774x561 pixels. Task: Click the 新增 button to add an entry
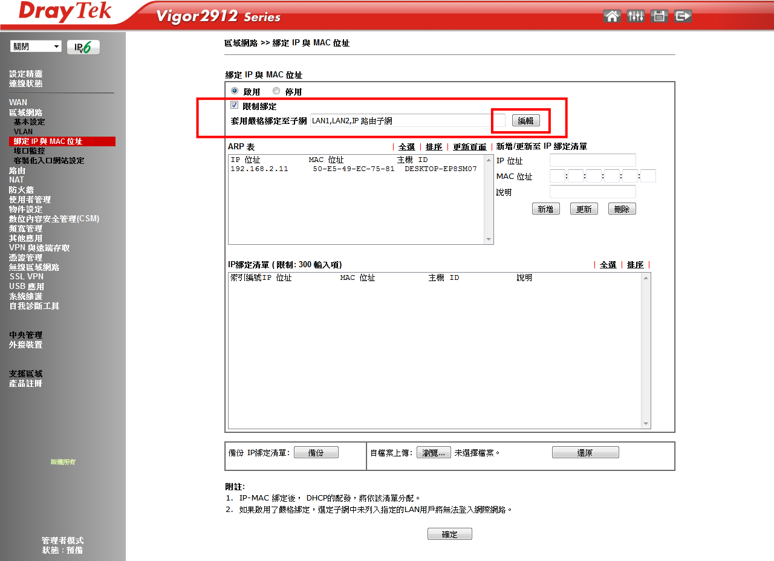point(545,208)
